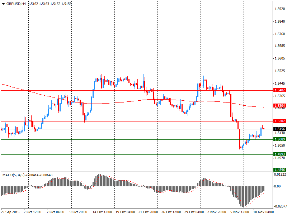Select the GBPUSD,H4 chart title
Screen dimensions: 287x215
16,4
